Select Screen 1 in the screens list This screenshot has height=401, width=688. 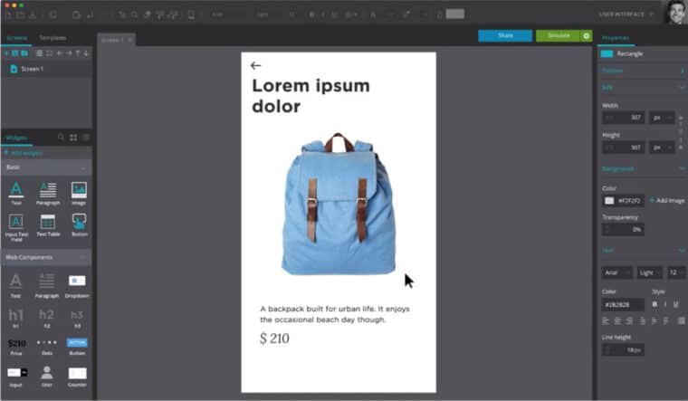click(x=34, y=69)
